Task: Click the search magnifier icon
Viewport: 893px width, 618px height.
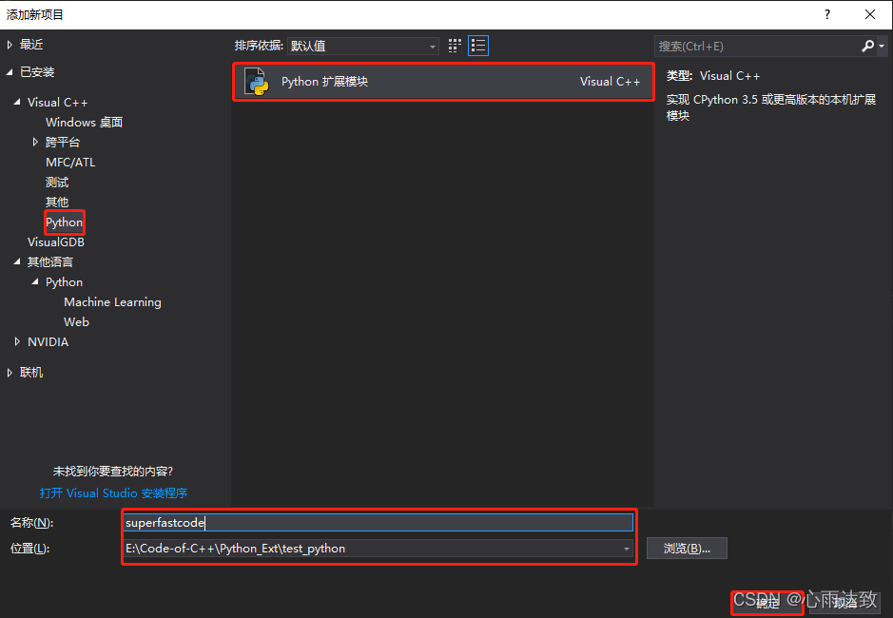Action: 867,47
